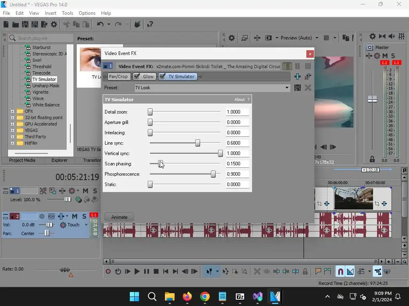
Task: Click Record button in transport bar
Action: 108,272
